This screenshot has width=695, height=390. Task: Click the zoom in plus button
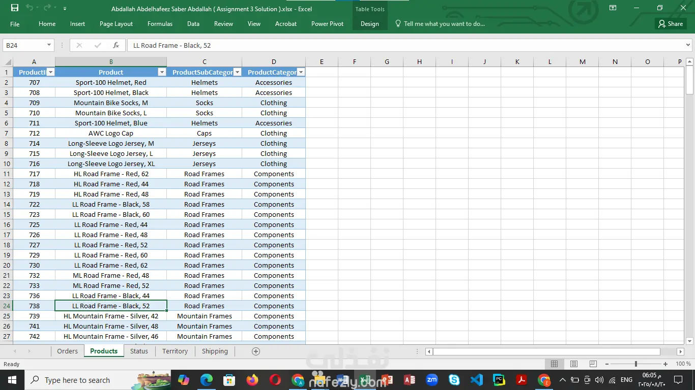(665, 364)
